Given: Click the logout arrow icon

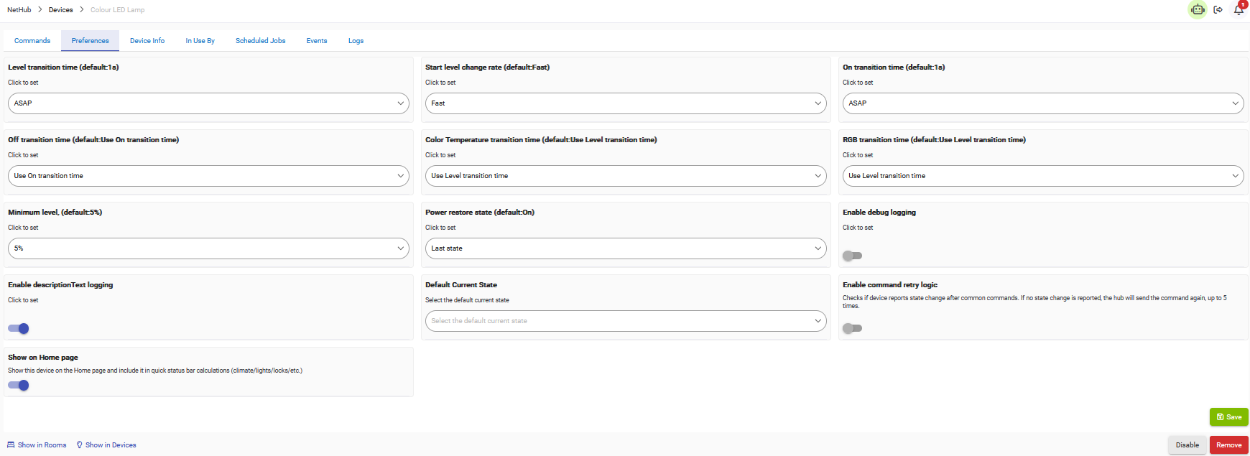Looking at the screenshot, I should point(1218,10).
